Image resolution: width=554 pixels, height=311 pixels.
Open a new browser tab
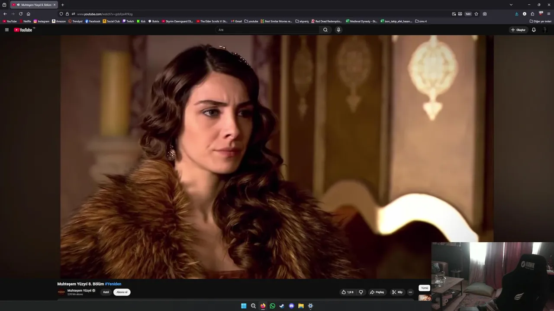click(62, 5)
